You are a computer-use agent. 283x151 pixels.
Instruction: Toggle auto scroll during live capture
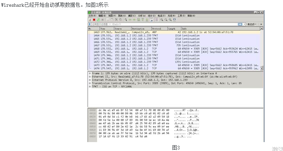pyautogui.click(x=151, y=20)
